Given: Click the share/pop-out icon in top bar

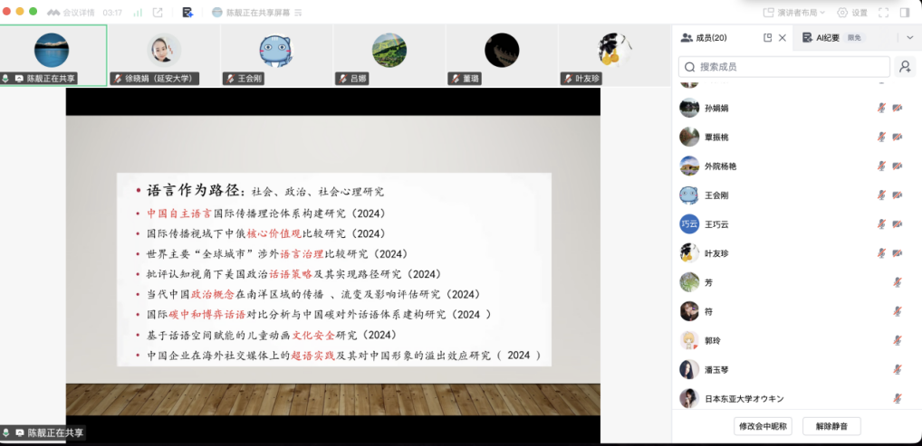Looking at the screenshot, I should 158,13.
